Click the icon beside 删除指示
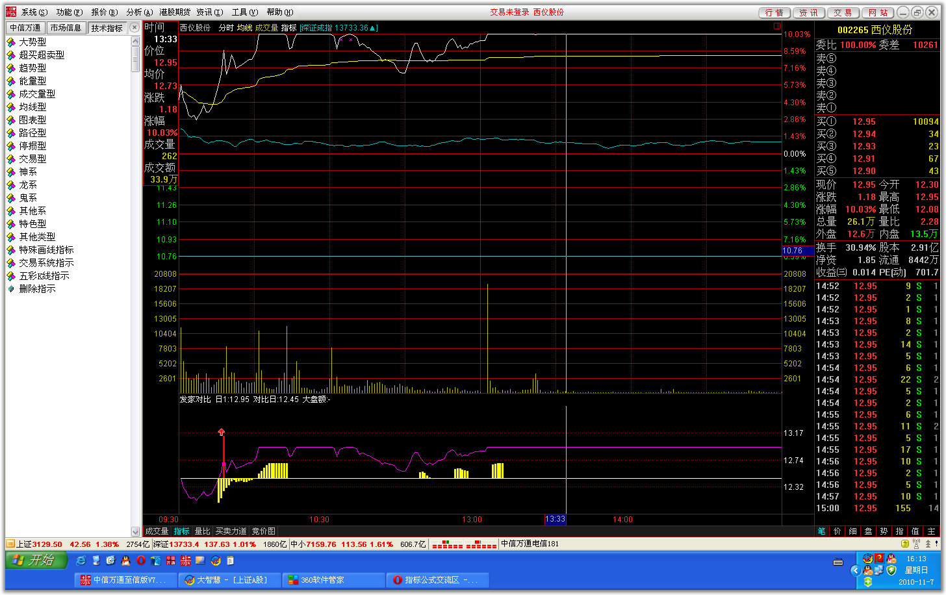Image resolution: width=946 pixels, height=595 pixels. 11,289
